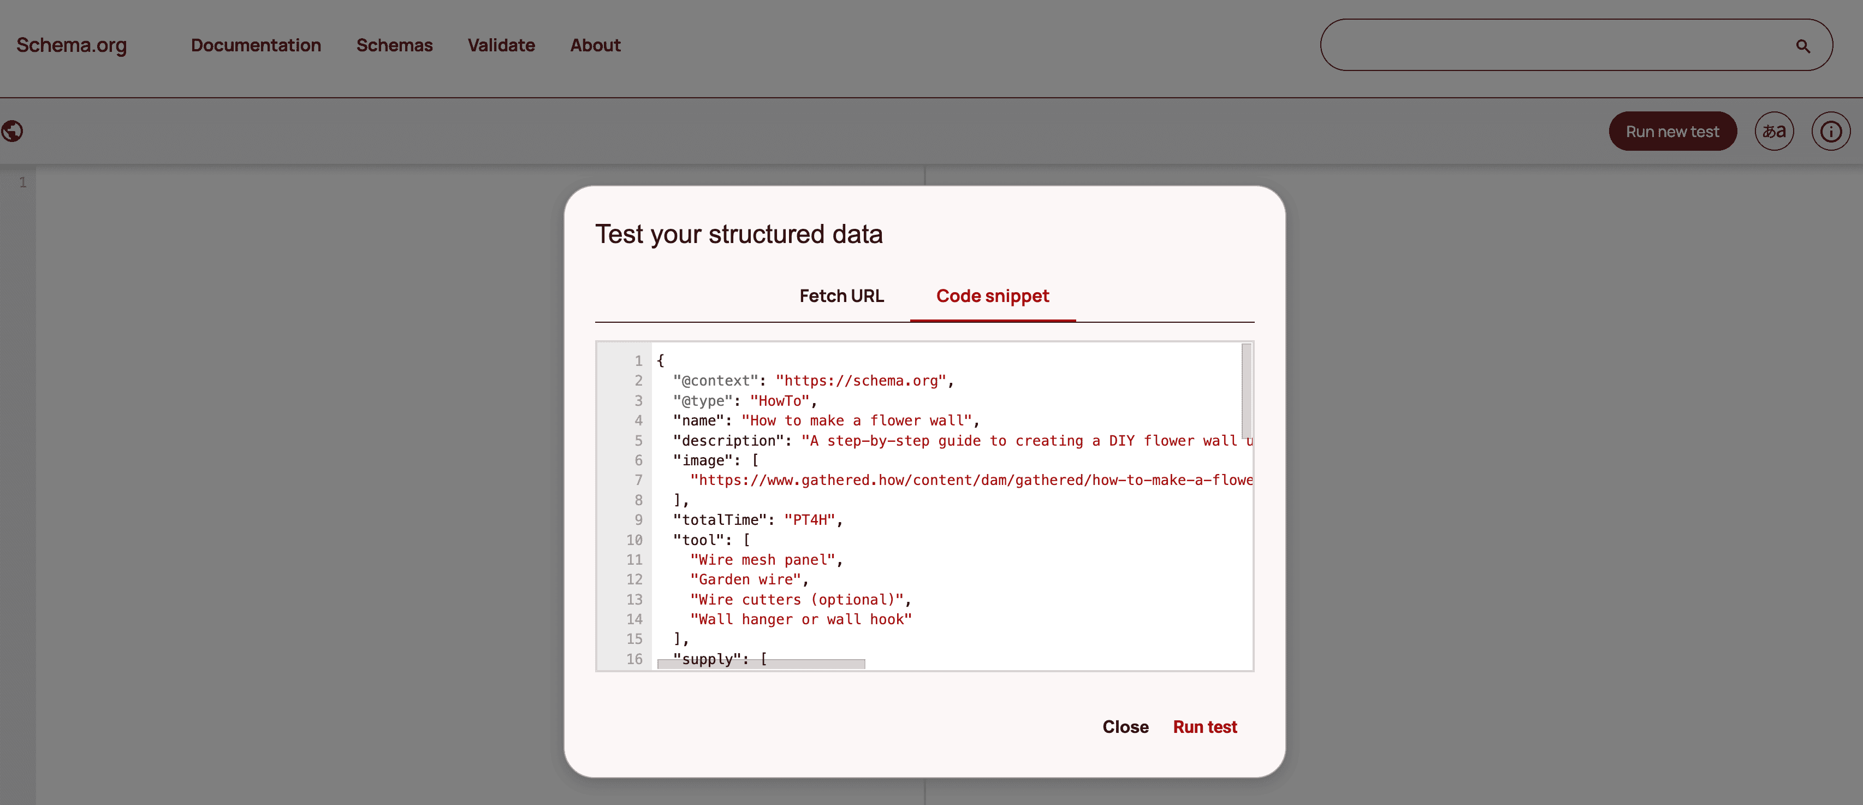This screenshot has width=1863, height=805.
Task: Click the Validate menu item
Action: pos(501,45)
